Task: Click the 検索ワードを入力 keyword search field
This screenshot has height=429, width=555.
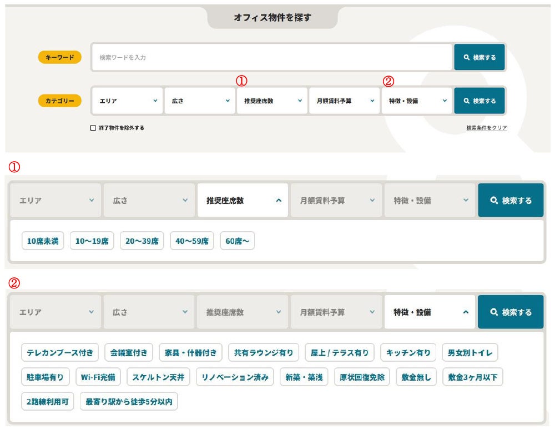Action: (272, 57)
